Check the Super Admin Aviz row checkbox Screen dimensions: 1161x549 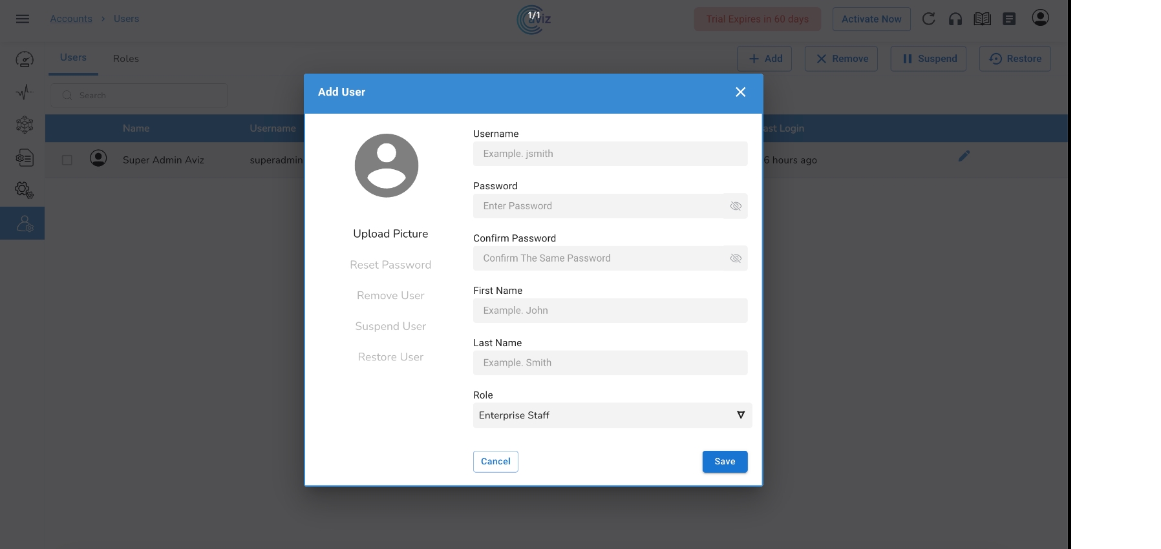tap(67, 160)
